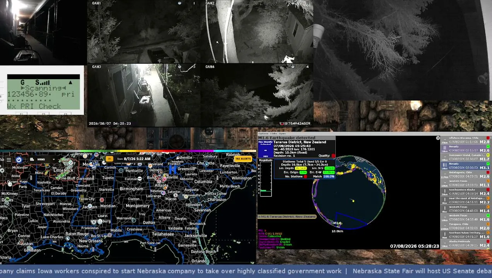This screenshot has width=492, height=278.
Task: Click the yellow B badge on Vancouver Island
Action: click(x=488, y=155)
